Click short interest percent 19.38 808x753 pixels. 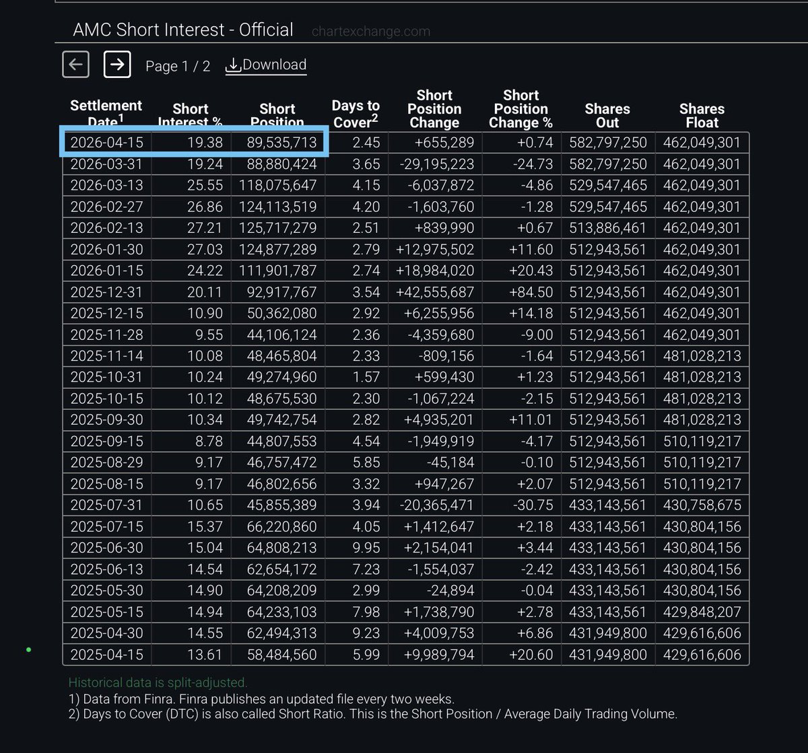click(205, 143)
